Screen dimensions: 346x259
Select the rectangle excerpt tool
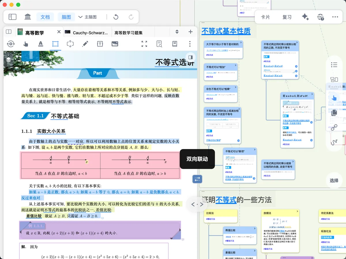pyautogui.click(x=55, y=44)
